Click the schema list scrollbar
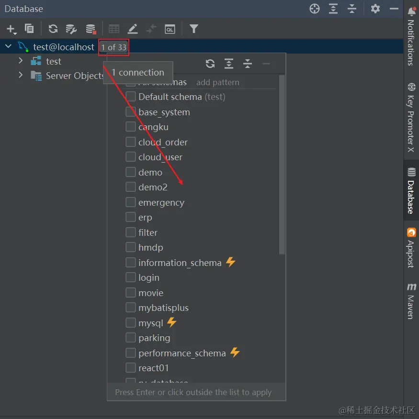 (x=282, y=165)
